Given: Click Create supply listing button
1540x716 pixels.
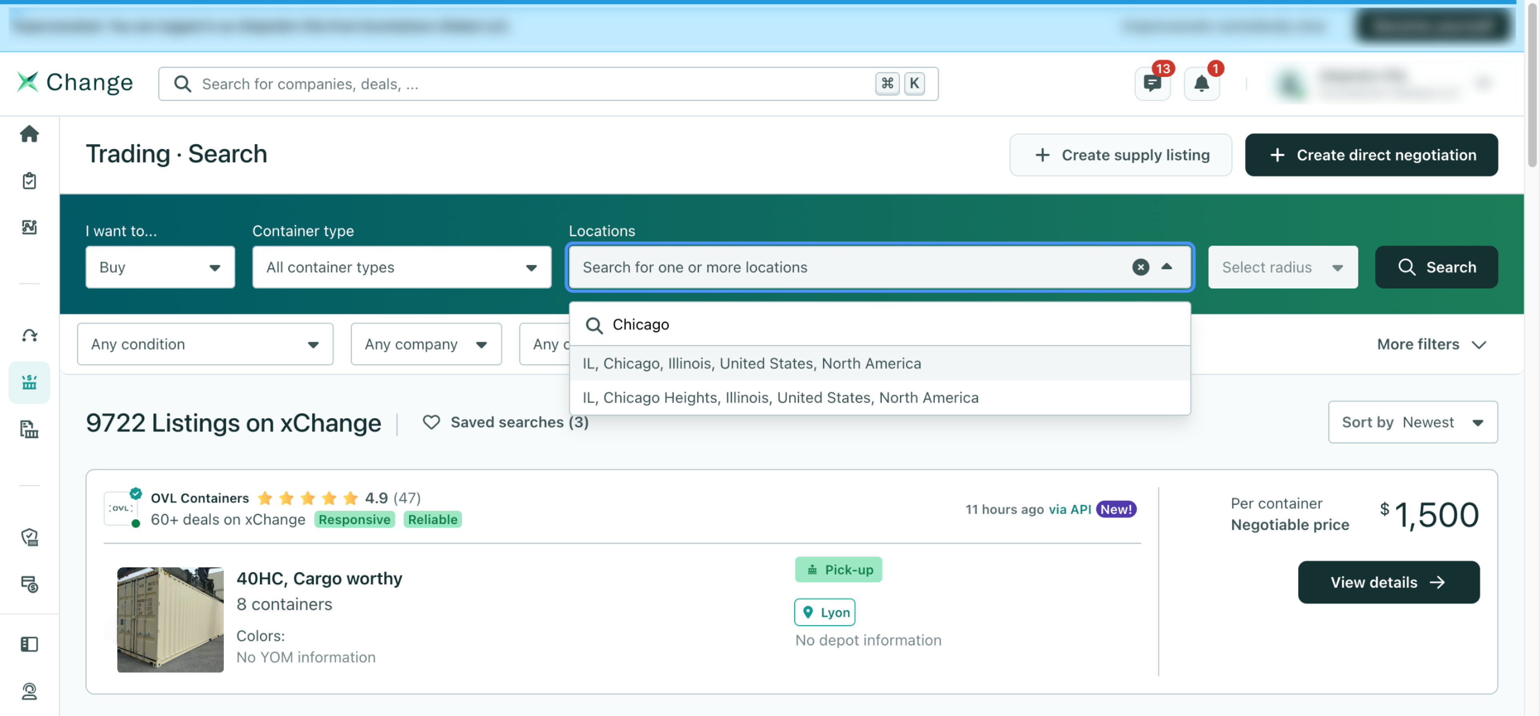Looking at the screenshot, I should pyautogui.click(x=1121, y=155).
